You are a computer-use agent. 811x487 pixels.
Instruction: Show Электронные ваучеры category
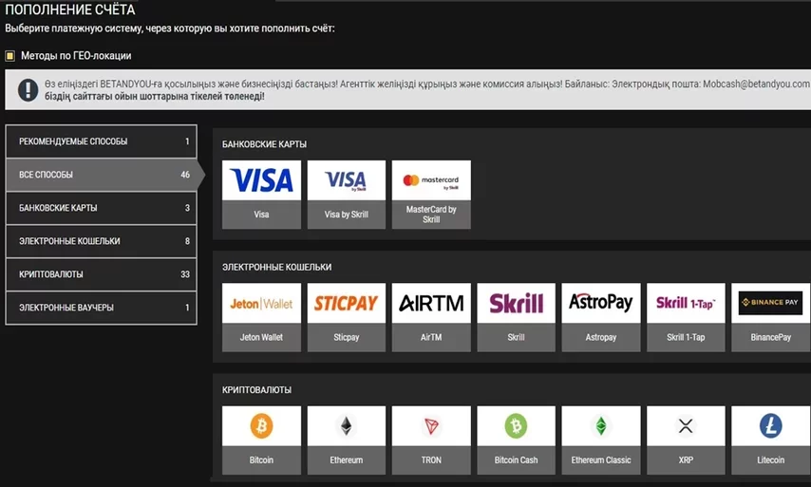101,307
